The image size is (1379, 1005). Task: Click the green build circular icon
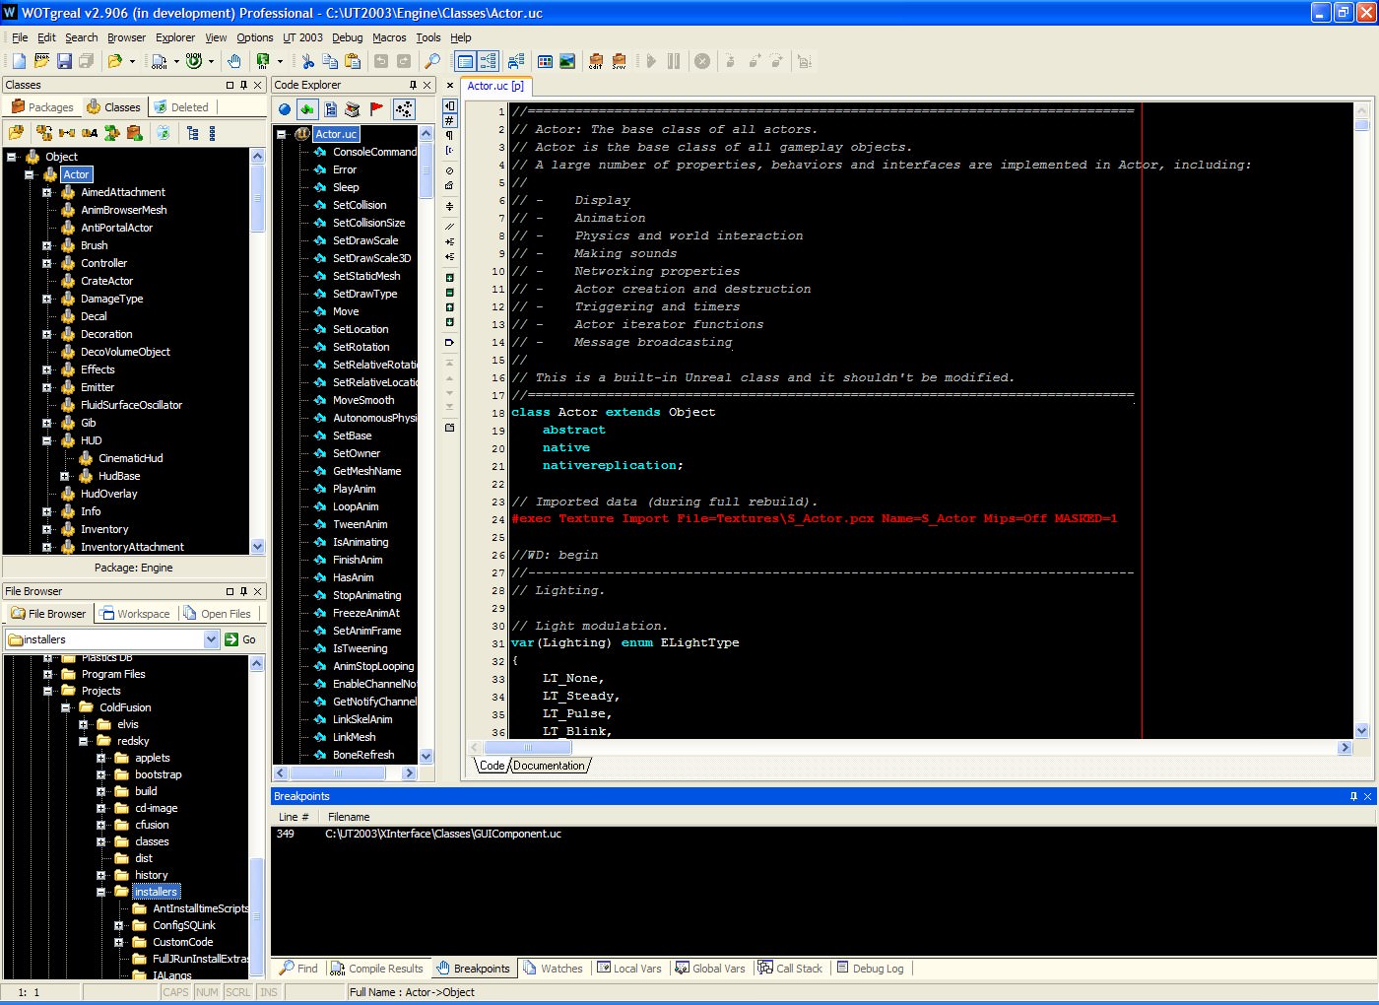click(194, 61)
